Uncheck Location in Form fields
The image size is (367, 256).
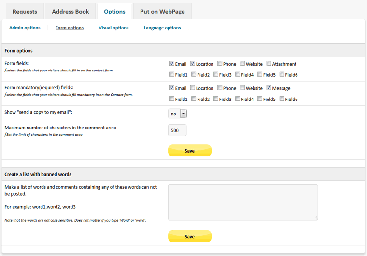click(x=192, y=63)
